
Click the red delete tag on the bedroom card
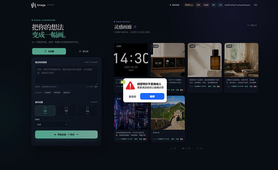(x=255, y=87)
